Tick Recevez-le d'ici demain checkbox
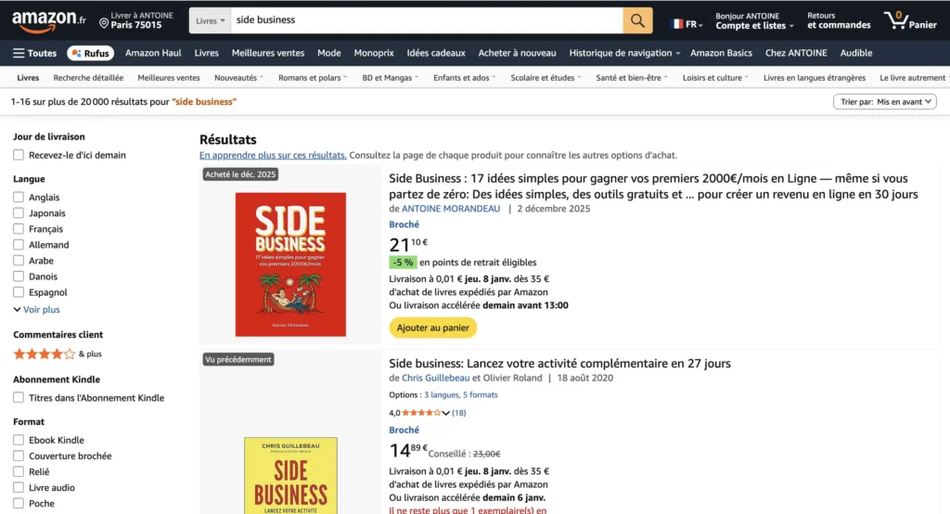Viewport: 950px width, 514px height. [19, 155]
